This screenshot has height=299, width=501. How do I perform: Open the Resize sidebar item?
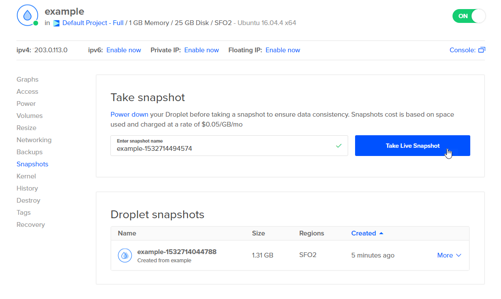click(26, 128)
